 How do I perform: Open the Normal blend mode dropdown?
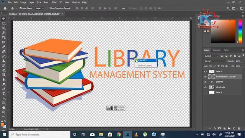(x=215, y=61)
